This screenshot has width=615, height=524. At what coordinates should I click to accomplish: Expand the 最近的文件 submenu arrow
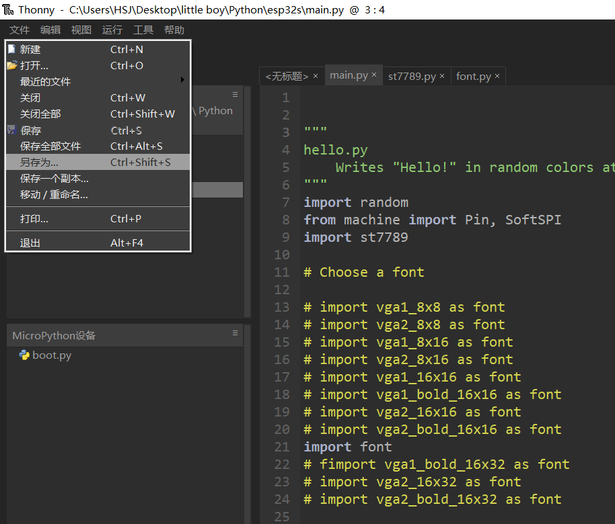click(x=182, y=81)
